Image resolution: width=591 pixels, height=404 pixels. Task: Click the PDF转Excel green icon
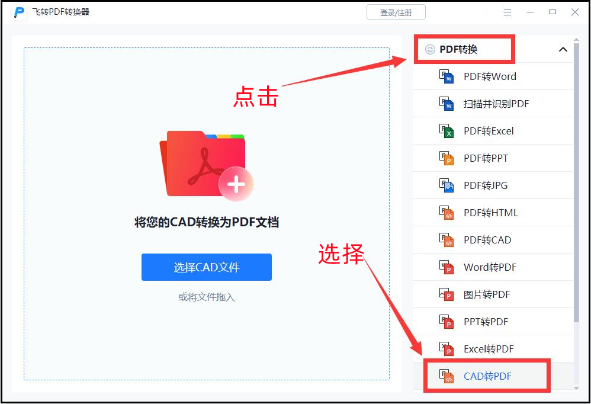(x=447, y=131)
